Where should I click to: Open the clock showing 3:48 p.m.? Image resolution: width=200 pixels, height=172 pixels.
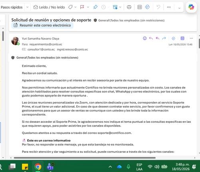(x=181, y=167)
